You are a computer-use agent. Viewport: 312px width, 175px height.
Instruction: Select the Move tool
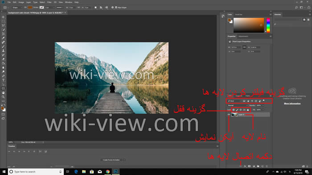click(3, 17)
